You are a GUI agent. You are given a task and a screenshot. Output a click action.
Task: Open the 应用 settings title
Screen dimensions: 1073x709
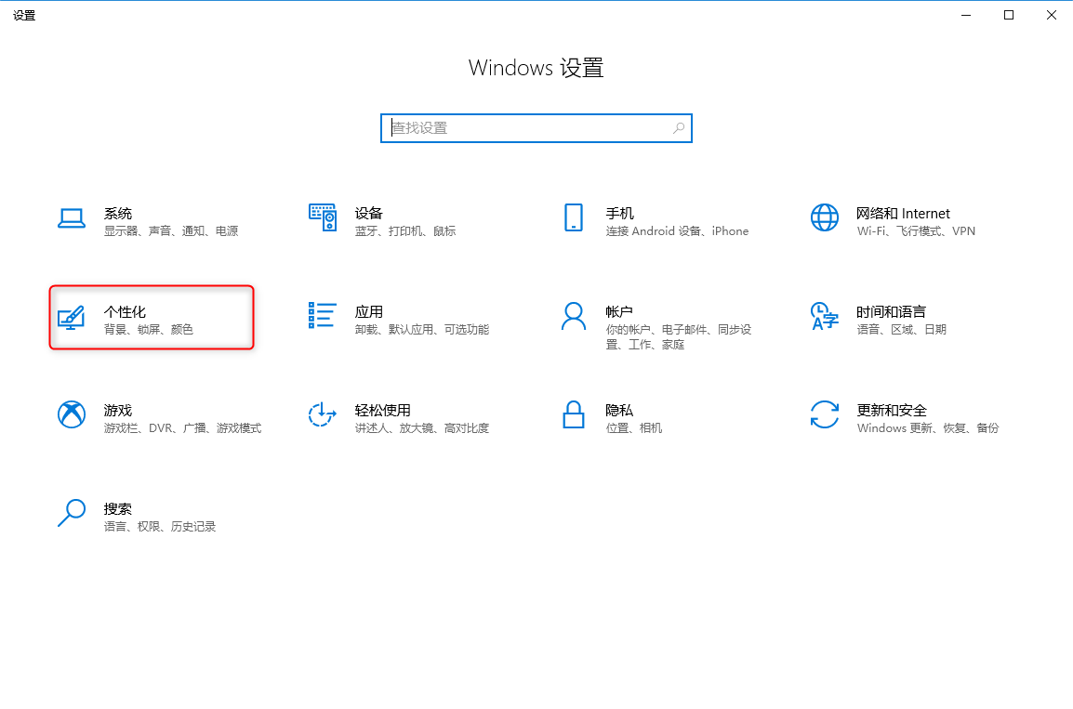(369, 312)
